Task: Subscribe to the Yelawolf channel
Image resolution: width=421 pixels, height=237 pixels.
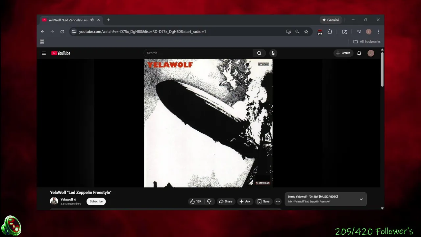Action: pos(96,201)
